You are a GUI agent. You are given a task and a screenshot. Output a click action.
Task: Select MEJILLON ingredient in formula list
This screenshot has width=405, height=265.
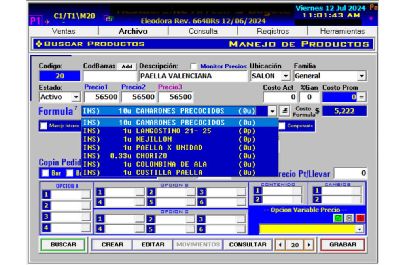click(x=180, y=139)
